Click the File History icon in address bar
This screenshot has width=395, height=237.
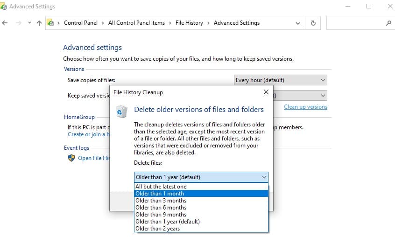click(51, 23)
